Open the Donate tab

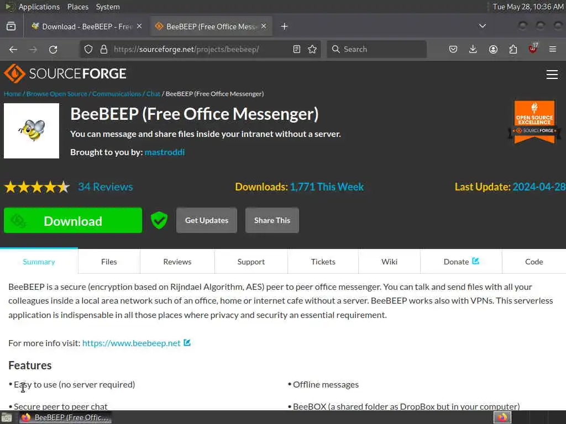(462, 262)
